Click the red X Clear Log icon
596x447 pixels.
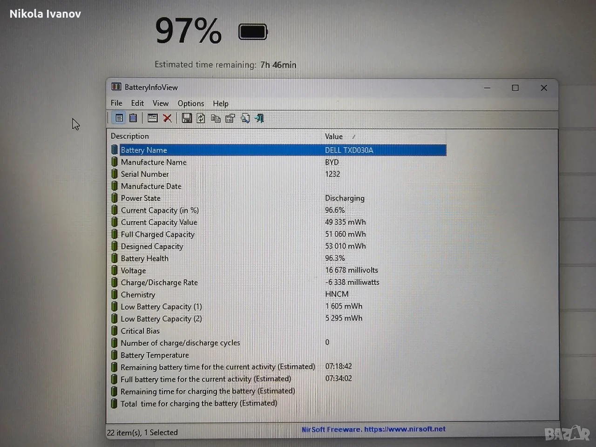pos(167,118)
